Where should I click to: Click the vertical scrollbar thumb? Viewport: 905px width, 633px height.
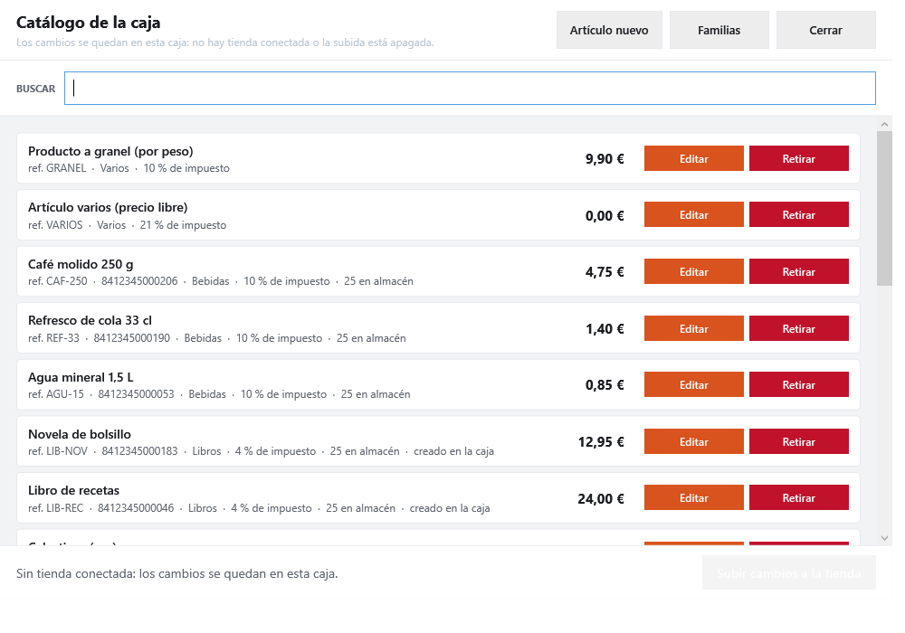point(884,208)
